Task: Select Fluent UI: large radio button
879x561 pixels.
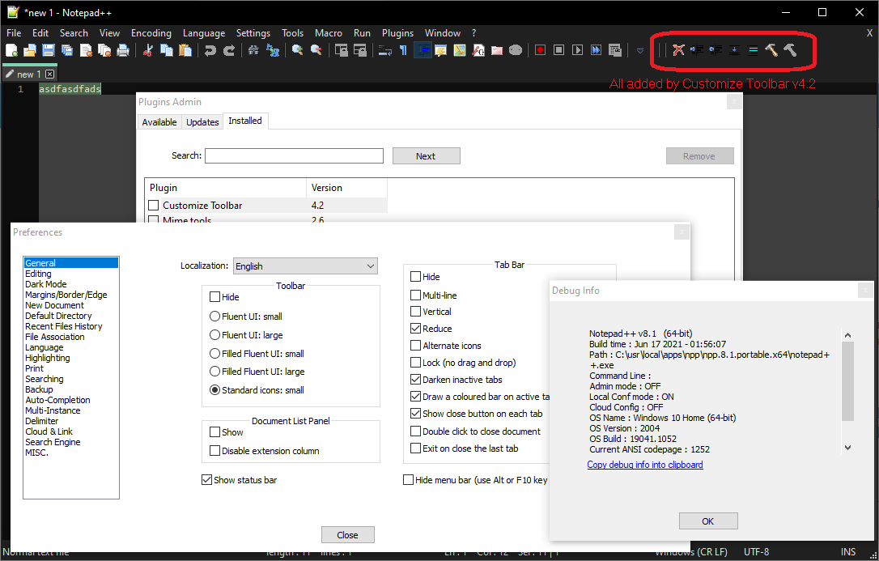Action: [214, 335]
